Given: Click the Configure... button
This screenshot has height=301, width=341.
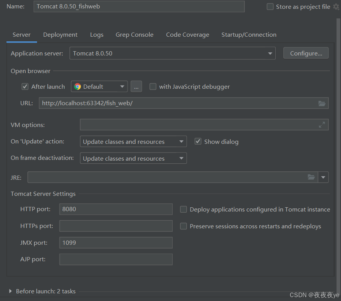Looking at the screenshot, I should point(306,53).
